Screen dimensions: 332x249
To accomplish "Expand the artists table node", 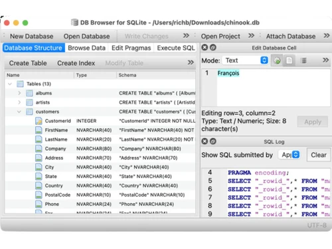I will [x=19, y=102].
